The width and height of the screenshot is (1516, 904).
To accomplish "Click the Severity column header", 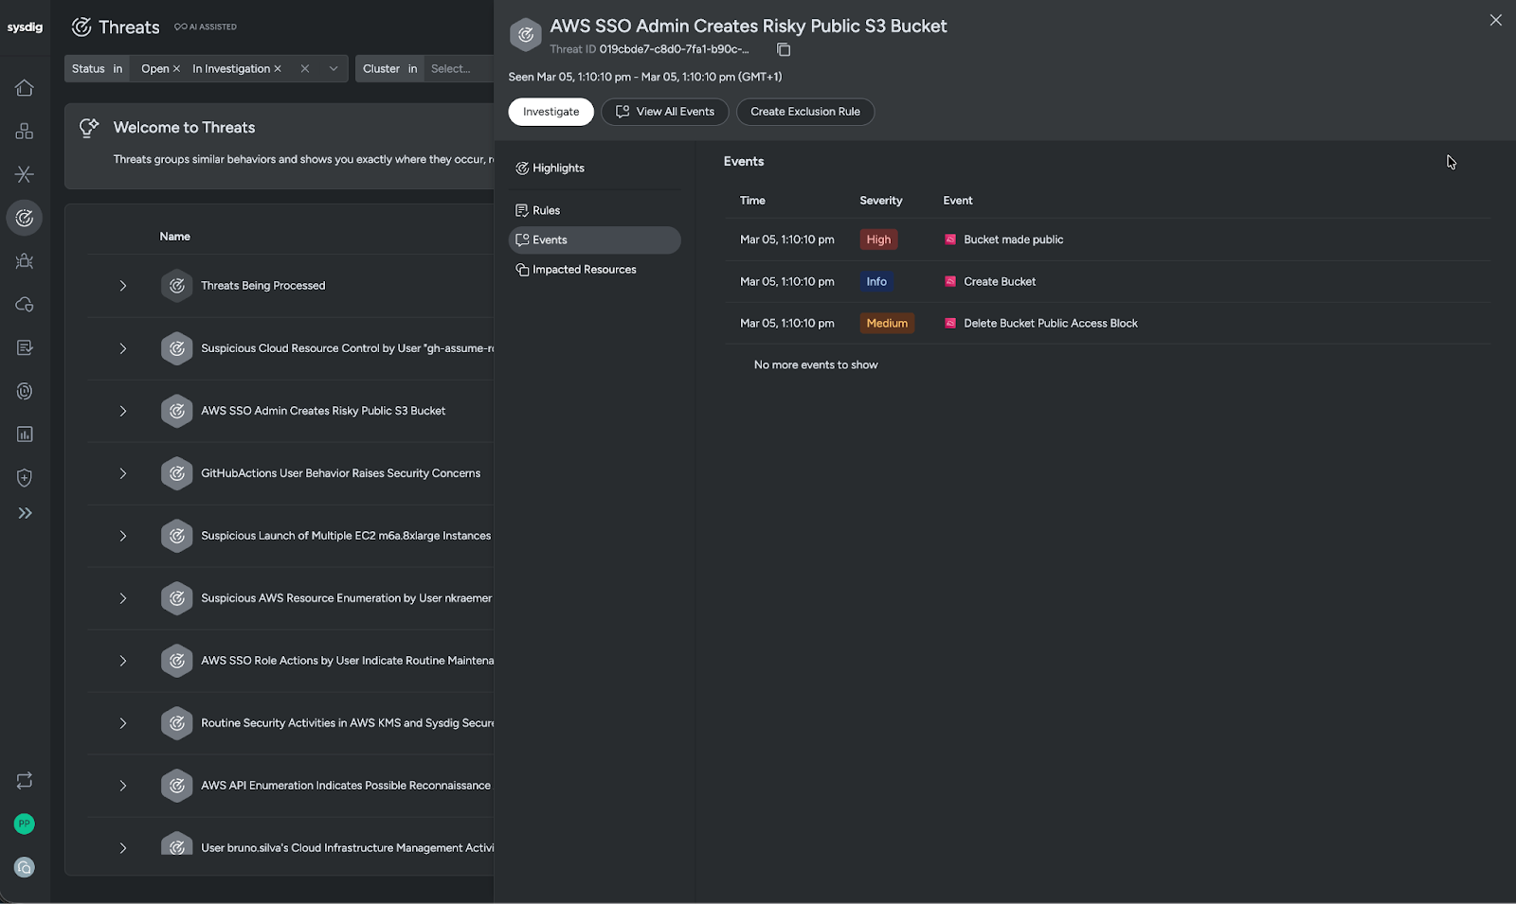I will pyautogui.click(x=881, y=201).
